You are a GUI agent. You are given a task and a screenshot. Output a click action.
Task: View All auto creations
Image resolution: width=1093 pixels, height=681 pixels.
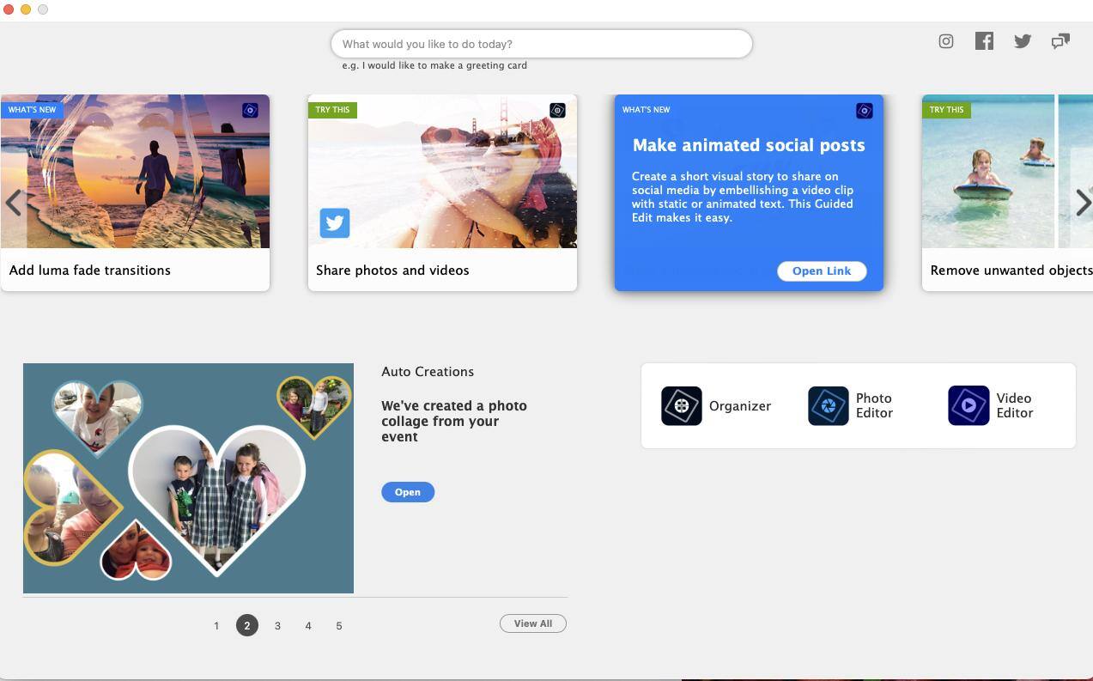(x=532, y=623)
